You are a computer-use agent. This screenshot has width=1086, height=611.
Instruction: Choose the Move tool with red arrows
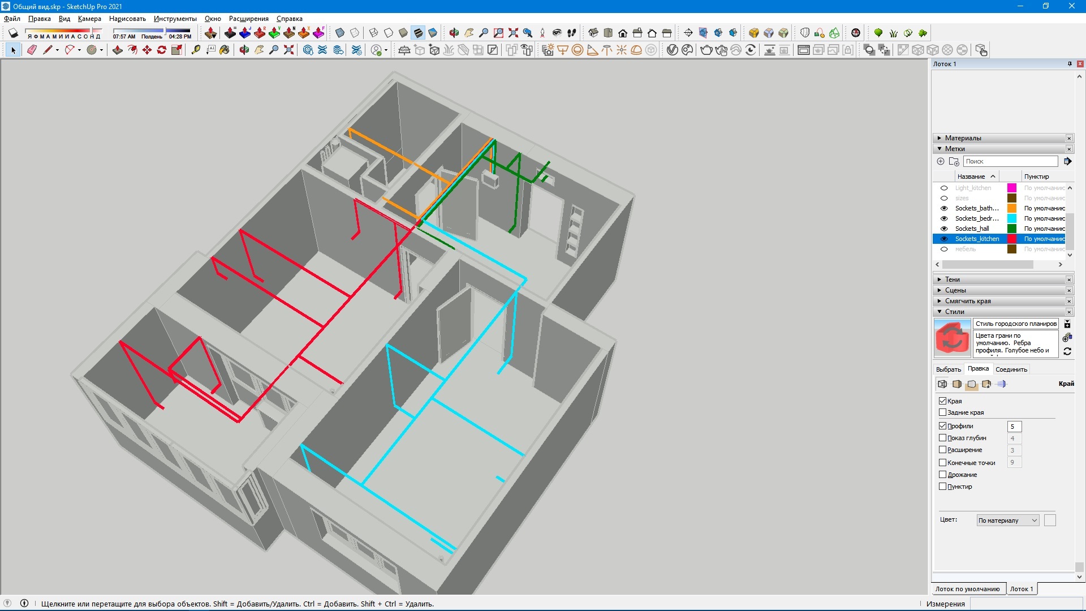(x=147, y=50)
